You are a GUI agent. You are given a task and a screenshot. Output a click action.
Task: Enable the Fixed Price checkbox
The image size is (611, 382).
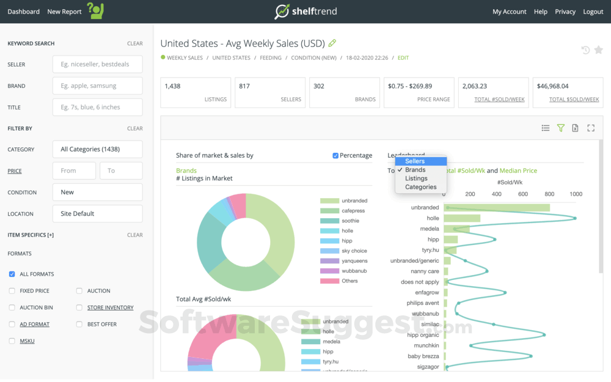point(12,291)
